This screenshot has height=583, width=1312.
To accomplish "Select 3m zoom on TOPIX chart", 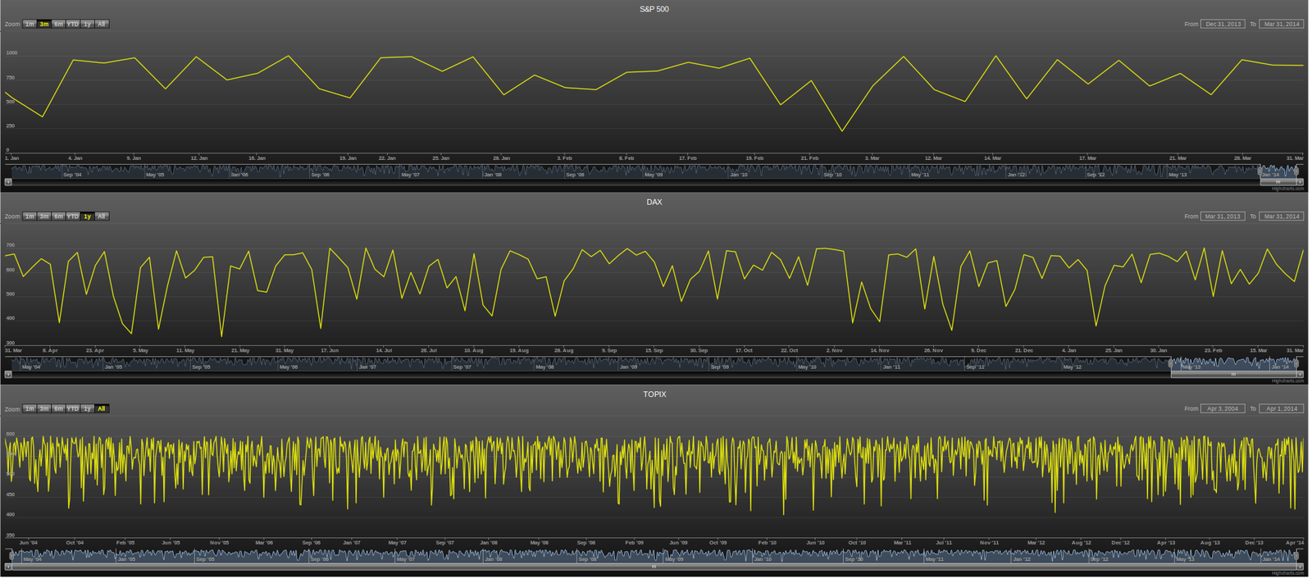I will 44,408.
